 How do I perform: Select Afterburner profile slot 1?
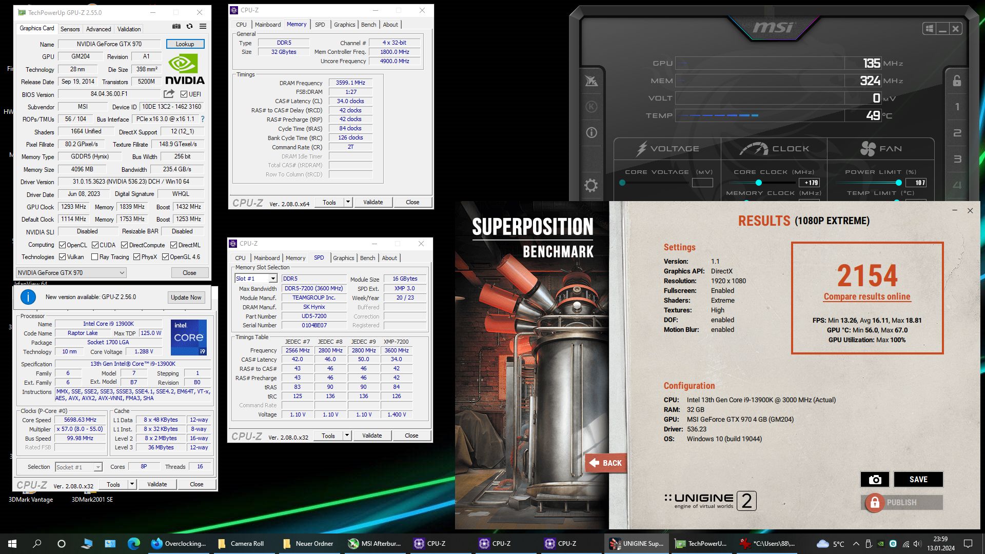(957, 107)
